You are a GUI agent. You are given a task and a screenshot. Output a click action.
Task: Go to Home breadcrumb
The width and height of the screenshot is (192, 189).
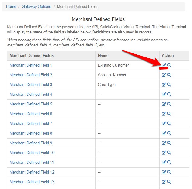(x=11, y=6)
